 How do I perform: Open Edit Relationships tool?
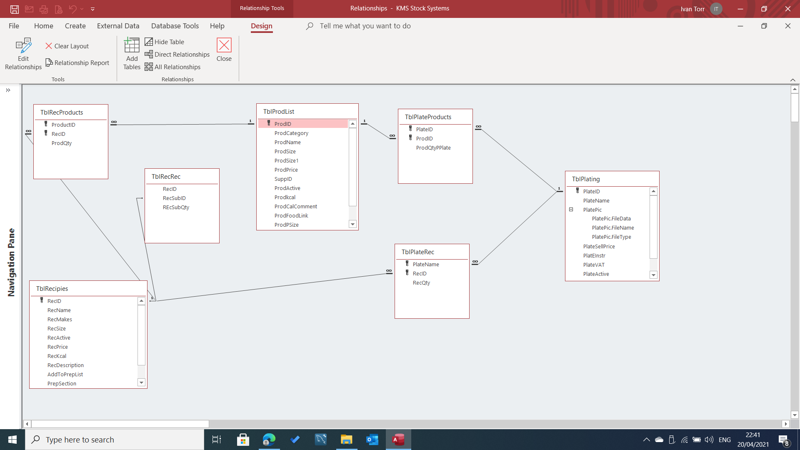tap(23, 54)
